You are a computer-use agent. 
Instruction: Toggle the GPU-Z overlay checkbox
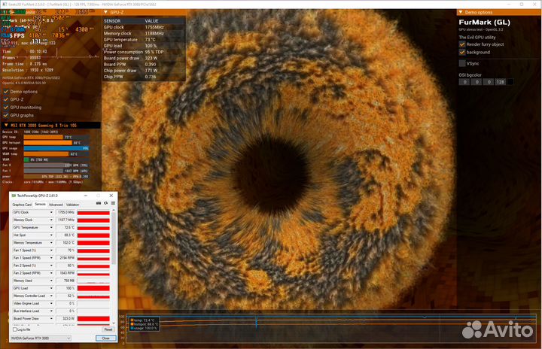pyautogui.click(x=6, y=99)
